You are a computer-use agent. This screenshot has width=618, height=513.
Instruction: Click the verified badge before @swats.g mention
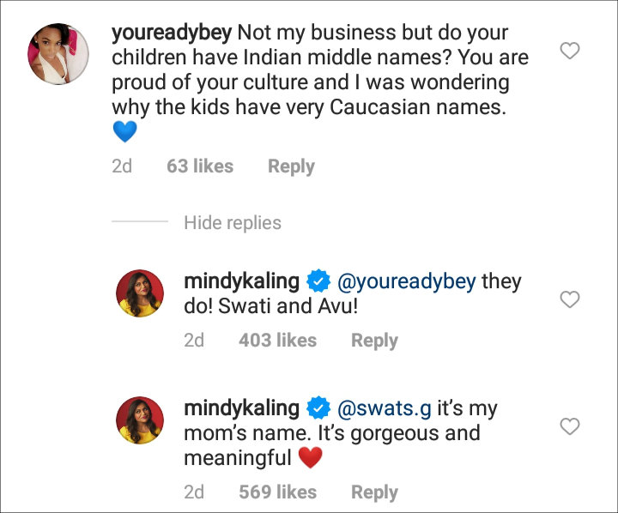coord(318,408)
